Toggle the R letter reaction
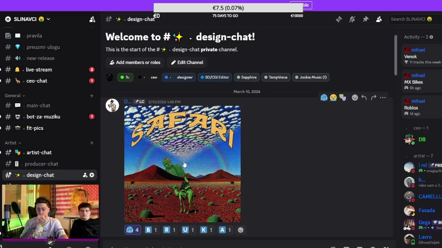 (170, 230)
